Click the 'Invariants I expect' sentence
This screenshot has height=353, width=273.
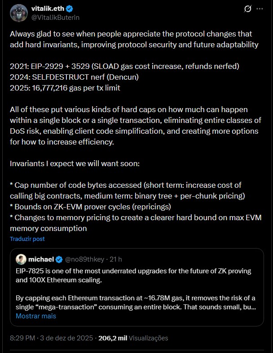point(75,163)
